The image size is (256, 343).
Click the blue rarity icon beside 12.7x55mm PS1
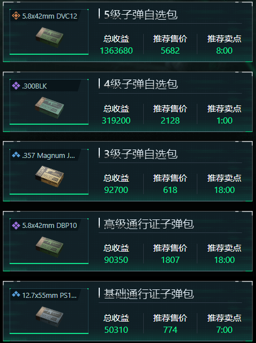click(x=16, y=295)
